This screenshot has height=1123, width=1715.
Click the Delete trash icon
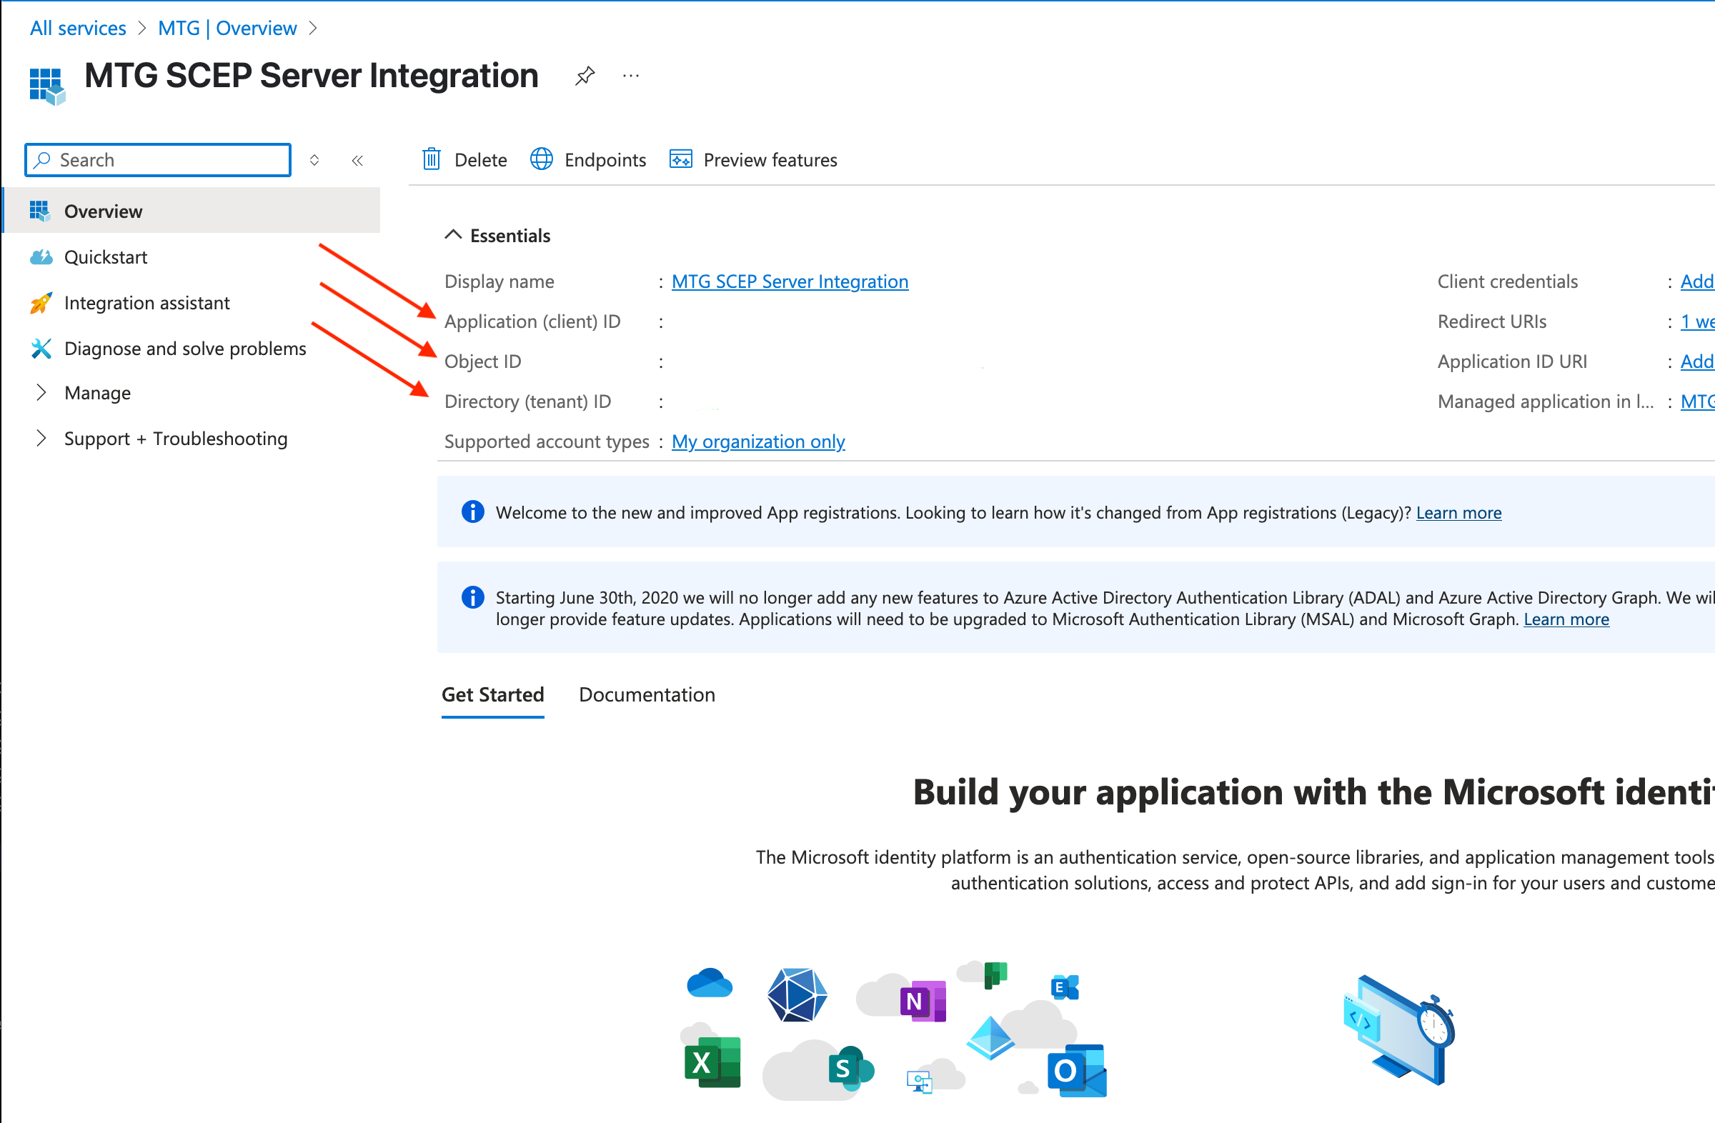431,159
